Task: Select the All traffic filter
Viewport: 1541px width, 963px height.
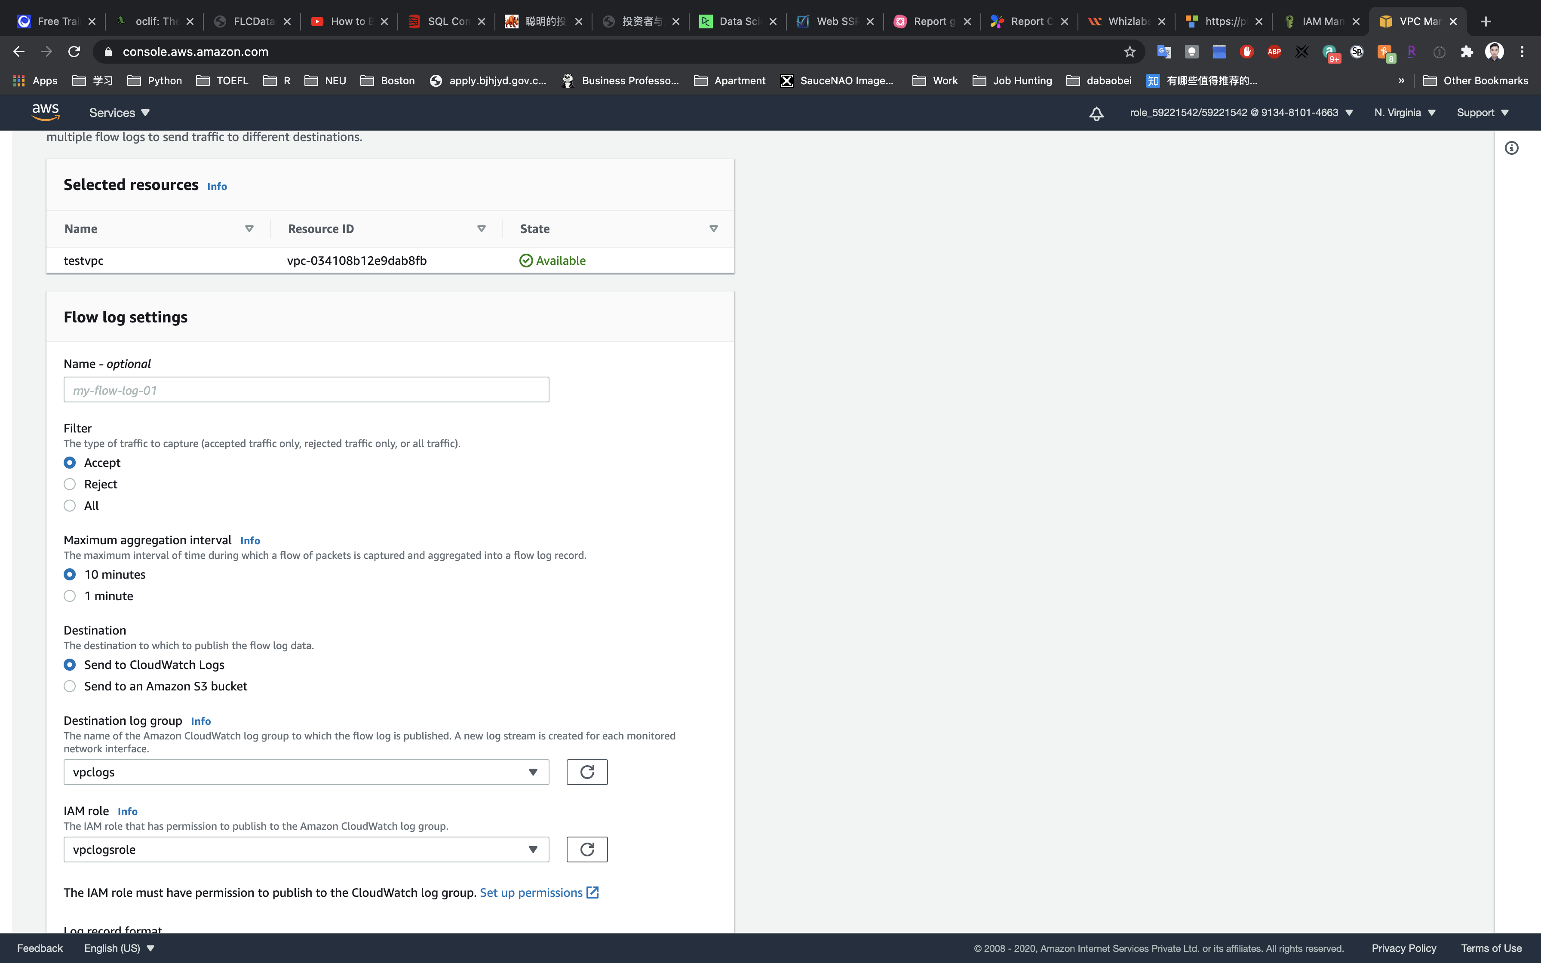Action: point(70,506)
